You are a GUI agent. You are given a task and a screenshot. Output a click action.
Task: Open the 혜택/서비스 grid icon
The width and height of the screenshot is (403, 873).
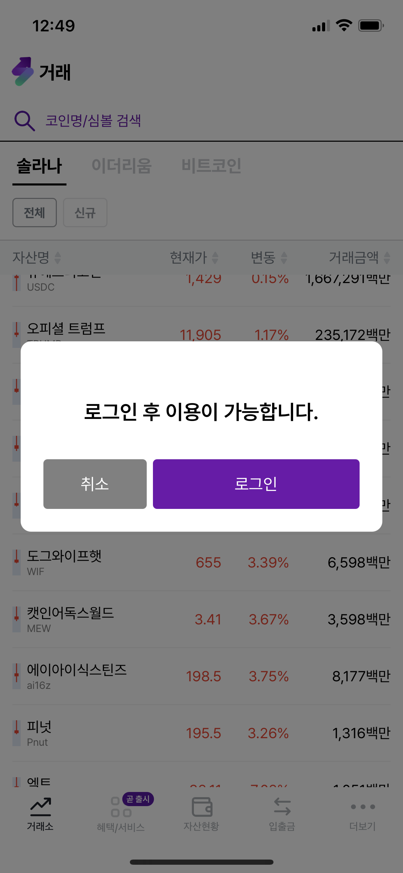(121, 807)
